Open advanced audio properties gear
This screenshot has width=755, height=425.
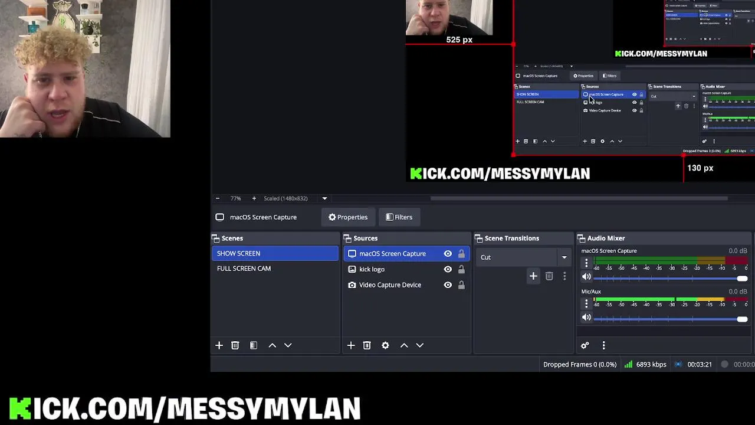[585, 345]
